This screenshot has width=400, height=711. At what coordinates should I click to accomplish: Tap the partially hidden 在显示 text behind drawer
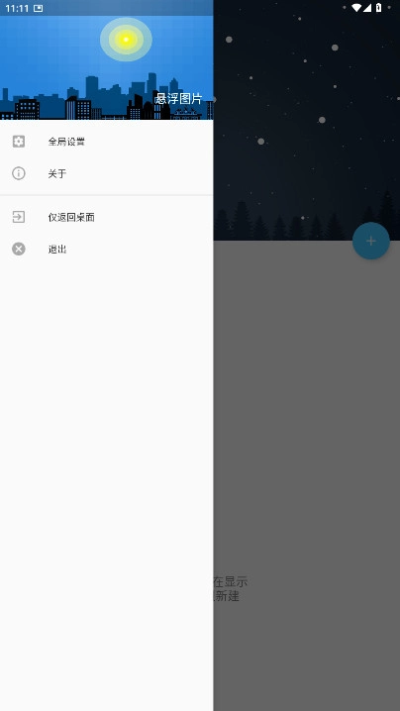[231, 581]
